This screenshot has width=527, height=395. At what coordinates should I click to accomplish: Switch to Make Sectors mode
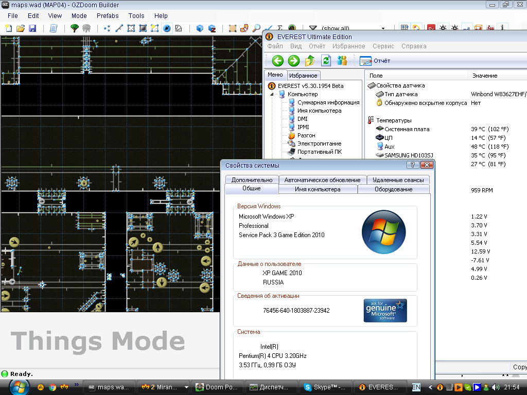(x=154, y=28)
